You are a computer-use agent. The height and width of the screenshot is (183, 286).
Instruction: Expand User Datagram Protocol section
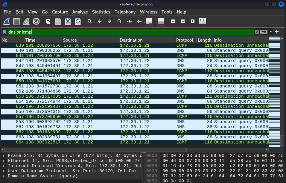4,171
